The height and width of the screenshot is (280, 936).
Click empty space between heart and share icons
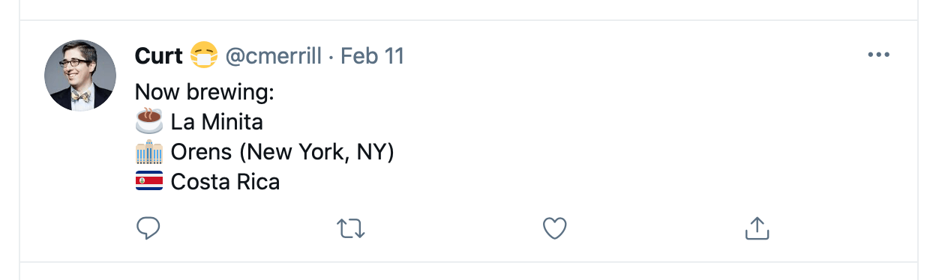pos(656,228)
